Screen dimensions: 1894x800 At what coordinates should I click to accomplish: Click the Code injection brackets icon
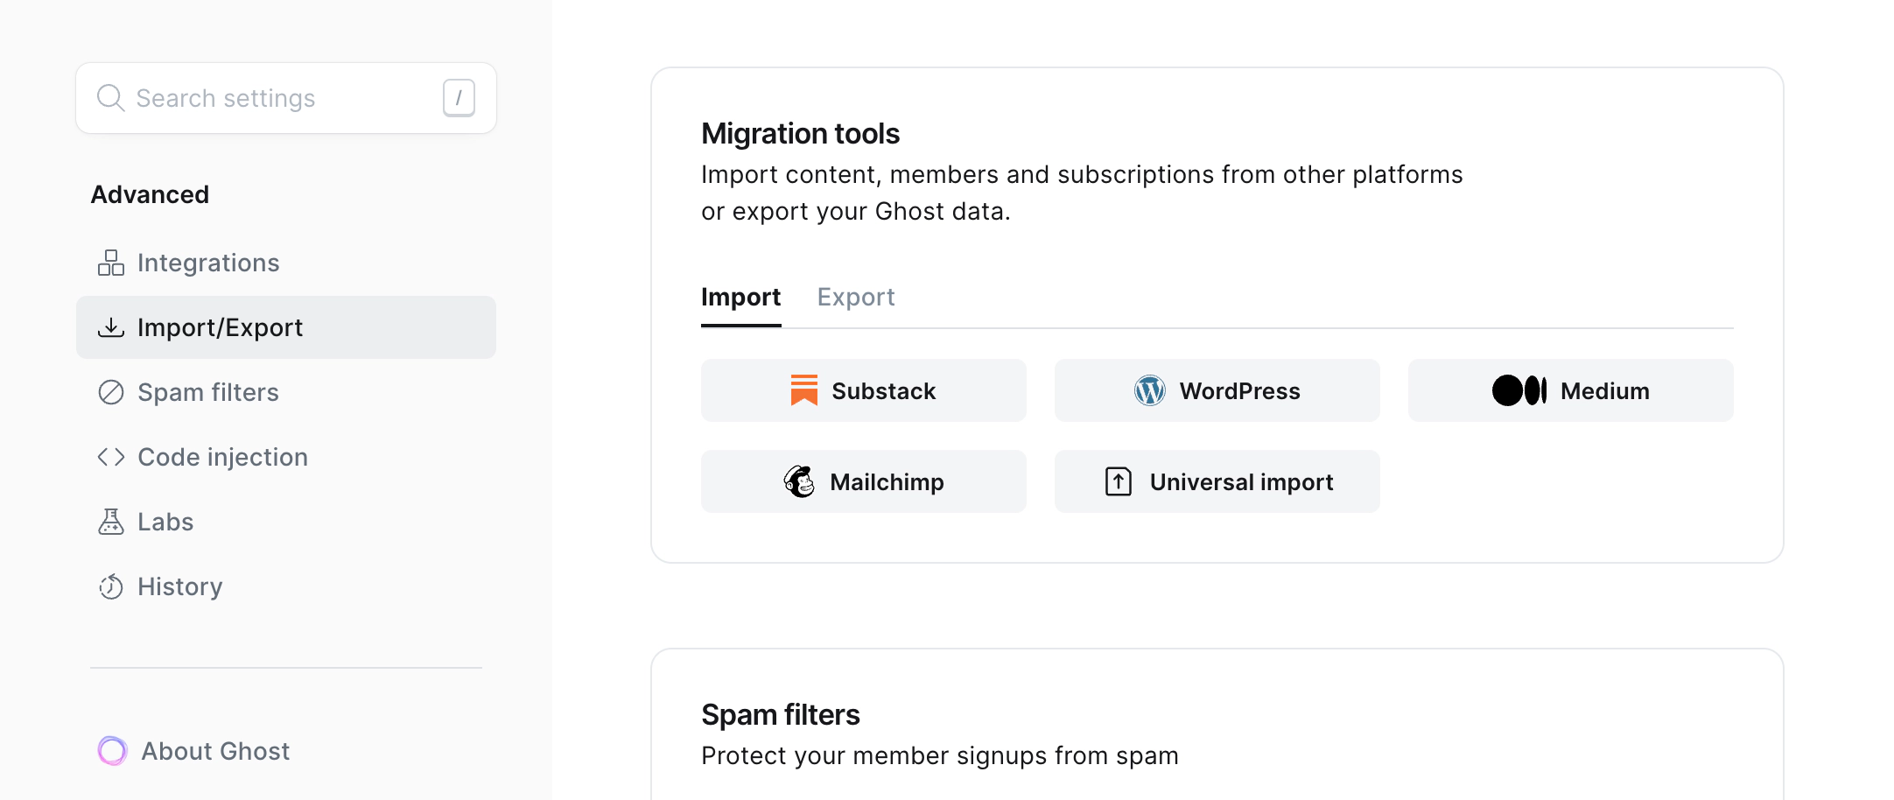pos(111,457)
